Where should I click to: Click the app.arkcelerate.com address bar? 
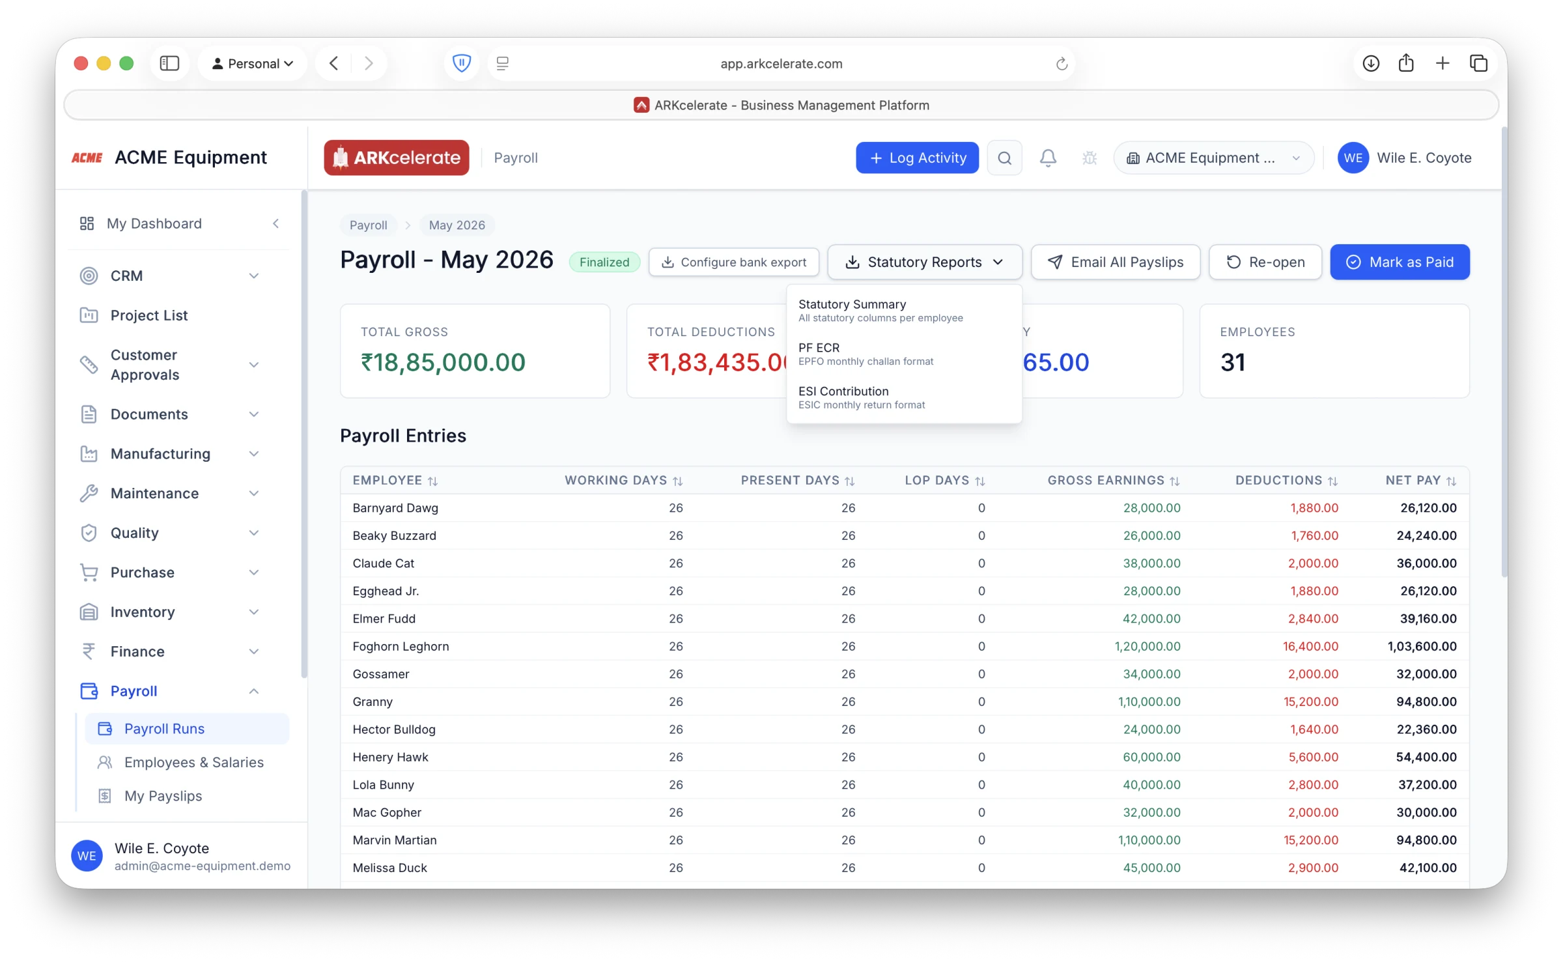click(x=781, y=63)
